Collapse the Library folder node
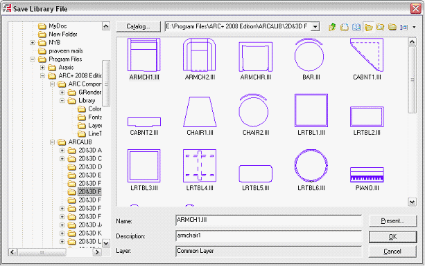Image resolution: width=425 pixels, height=266 pixels. (x=62, y=101)
